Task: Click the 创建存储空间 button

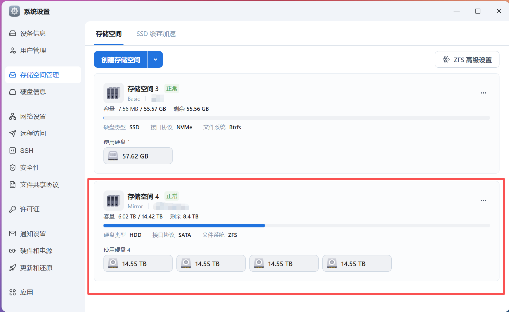Action: click(x=121, y=59)
